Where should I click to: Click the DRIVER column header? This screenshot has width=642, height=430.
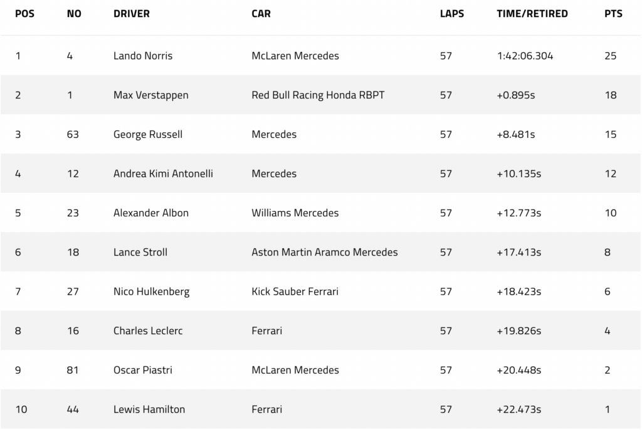[132, 14]
